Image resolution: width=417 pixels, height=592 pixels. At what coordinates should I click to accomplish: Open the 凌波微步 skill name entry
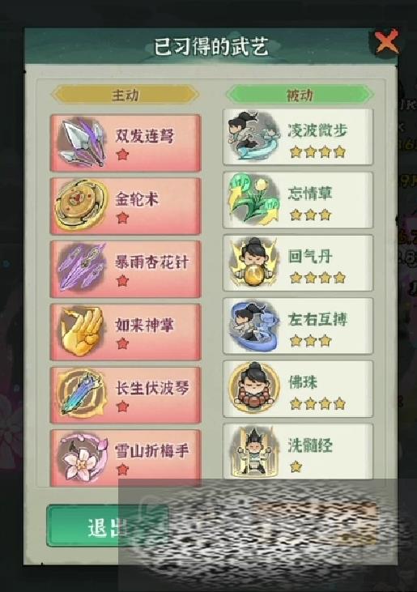[317, 130]
